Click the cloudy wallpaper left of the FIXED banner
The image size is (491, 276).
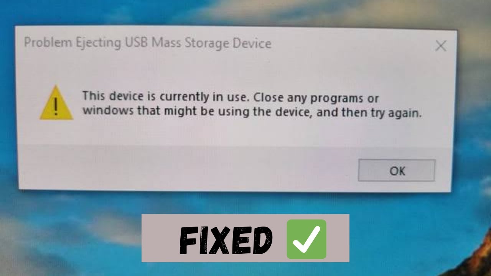click(x=69, y=234)
